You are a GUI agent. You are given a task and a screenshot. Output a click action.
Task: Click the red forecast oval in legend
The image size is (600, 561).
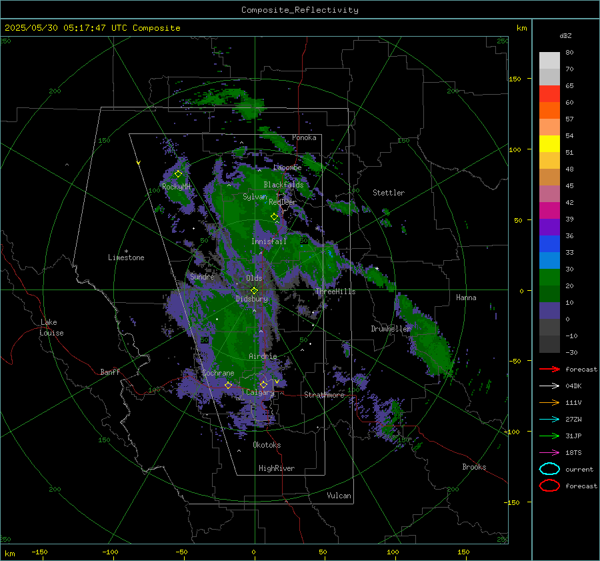[x=549, y=486]
